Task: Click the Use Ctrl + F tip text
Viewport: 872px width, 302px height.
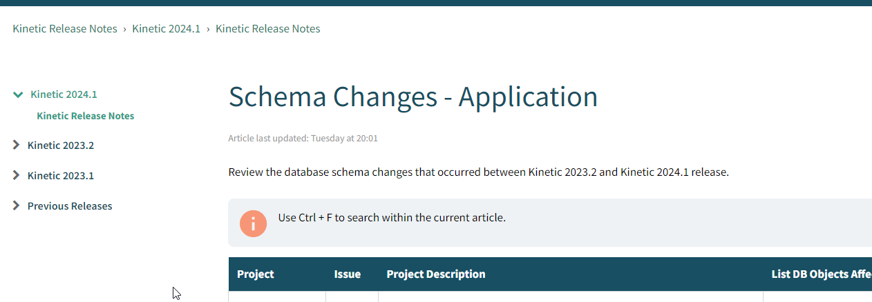Action: coord(392,218)
